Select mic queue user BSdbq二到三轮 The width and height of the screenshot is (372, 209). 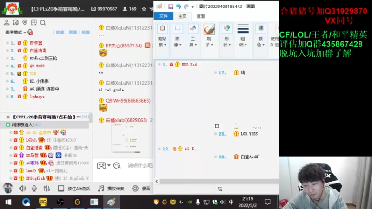point(43,59)
